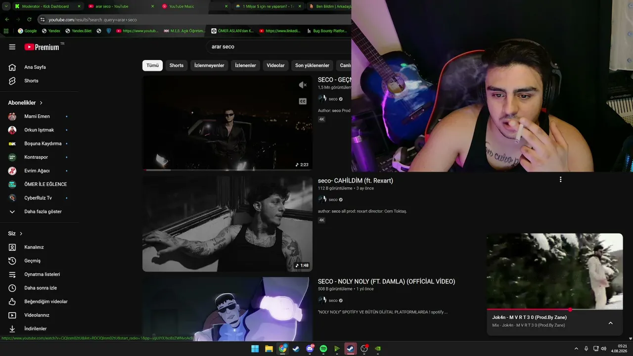Unmute the SECO - GEÇ video preview
Image resolution: width=633 pixels, height=356 pixels.
[x=303, y=85]
